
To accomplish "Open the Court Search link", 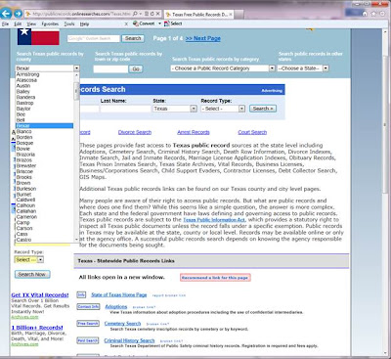I will pyautogui.click(x=252, y=132).
